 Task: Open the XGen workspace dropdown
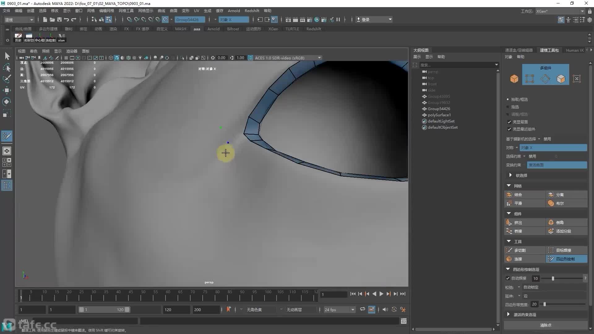point(560,11)
